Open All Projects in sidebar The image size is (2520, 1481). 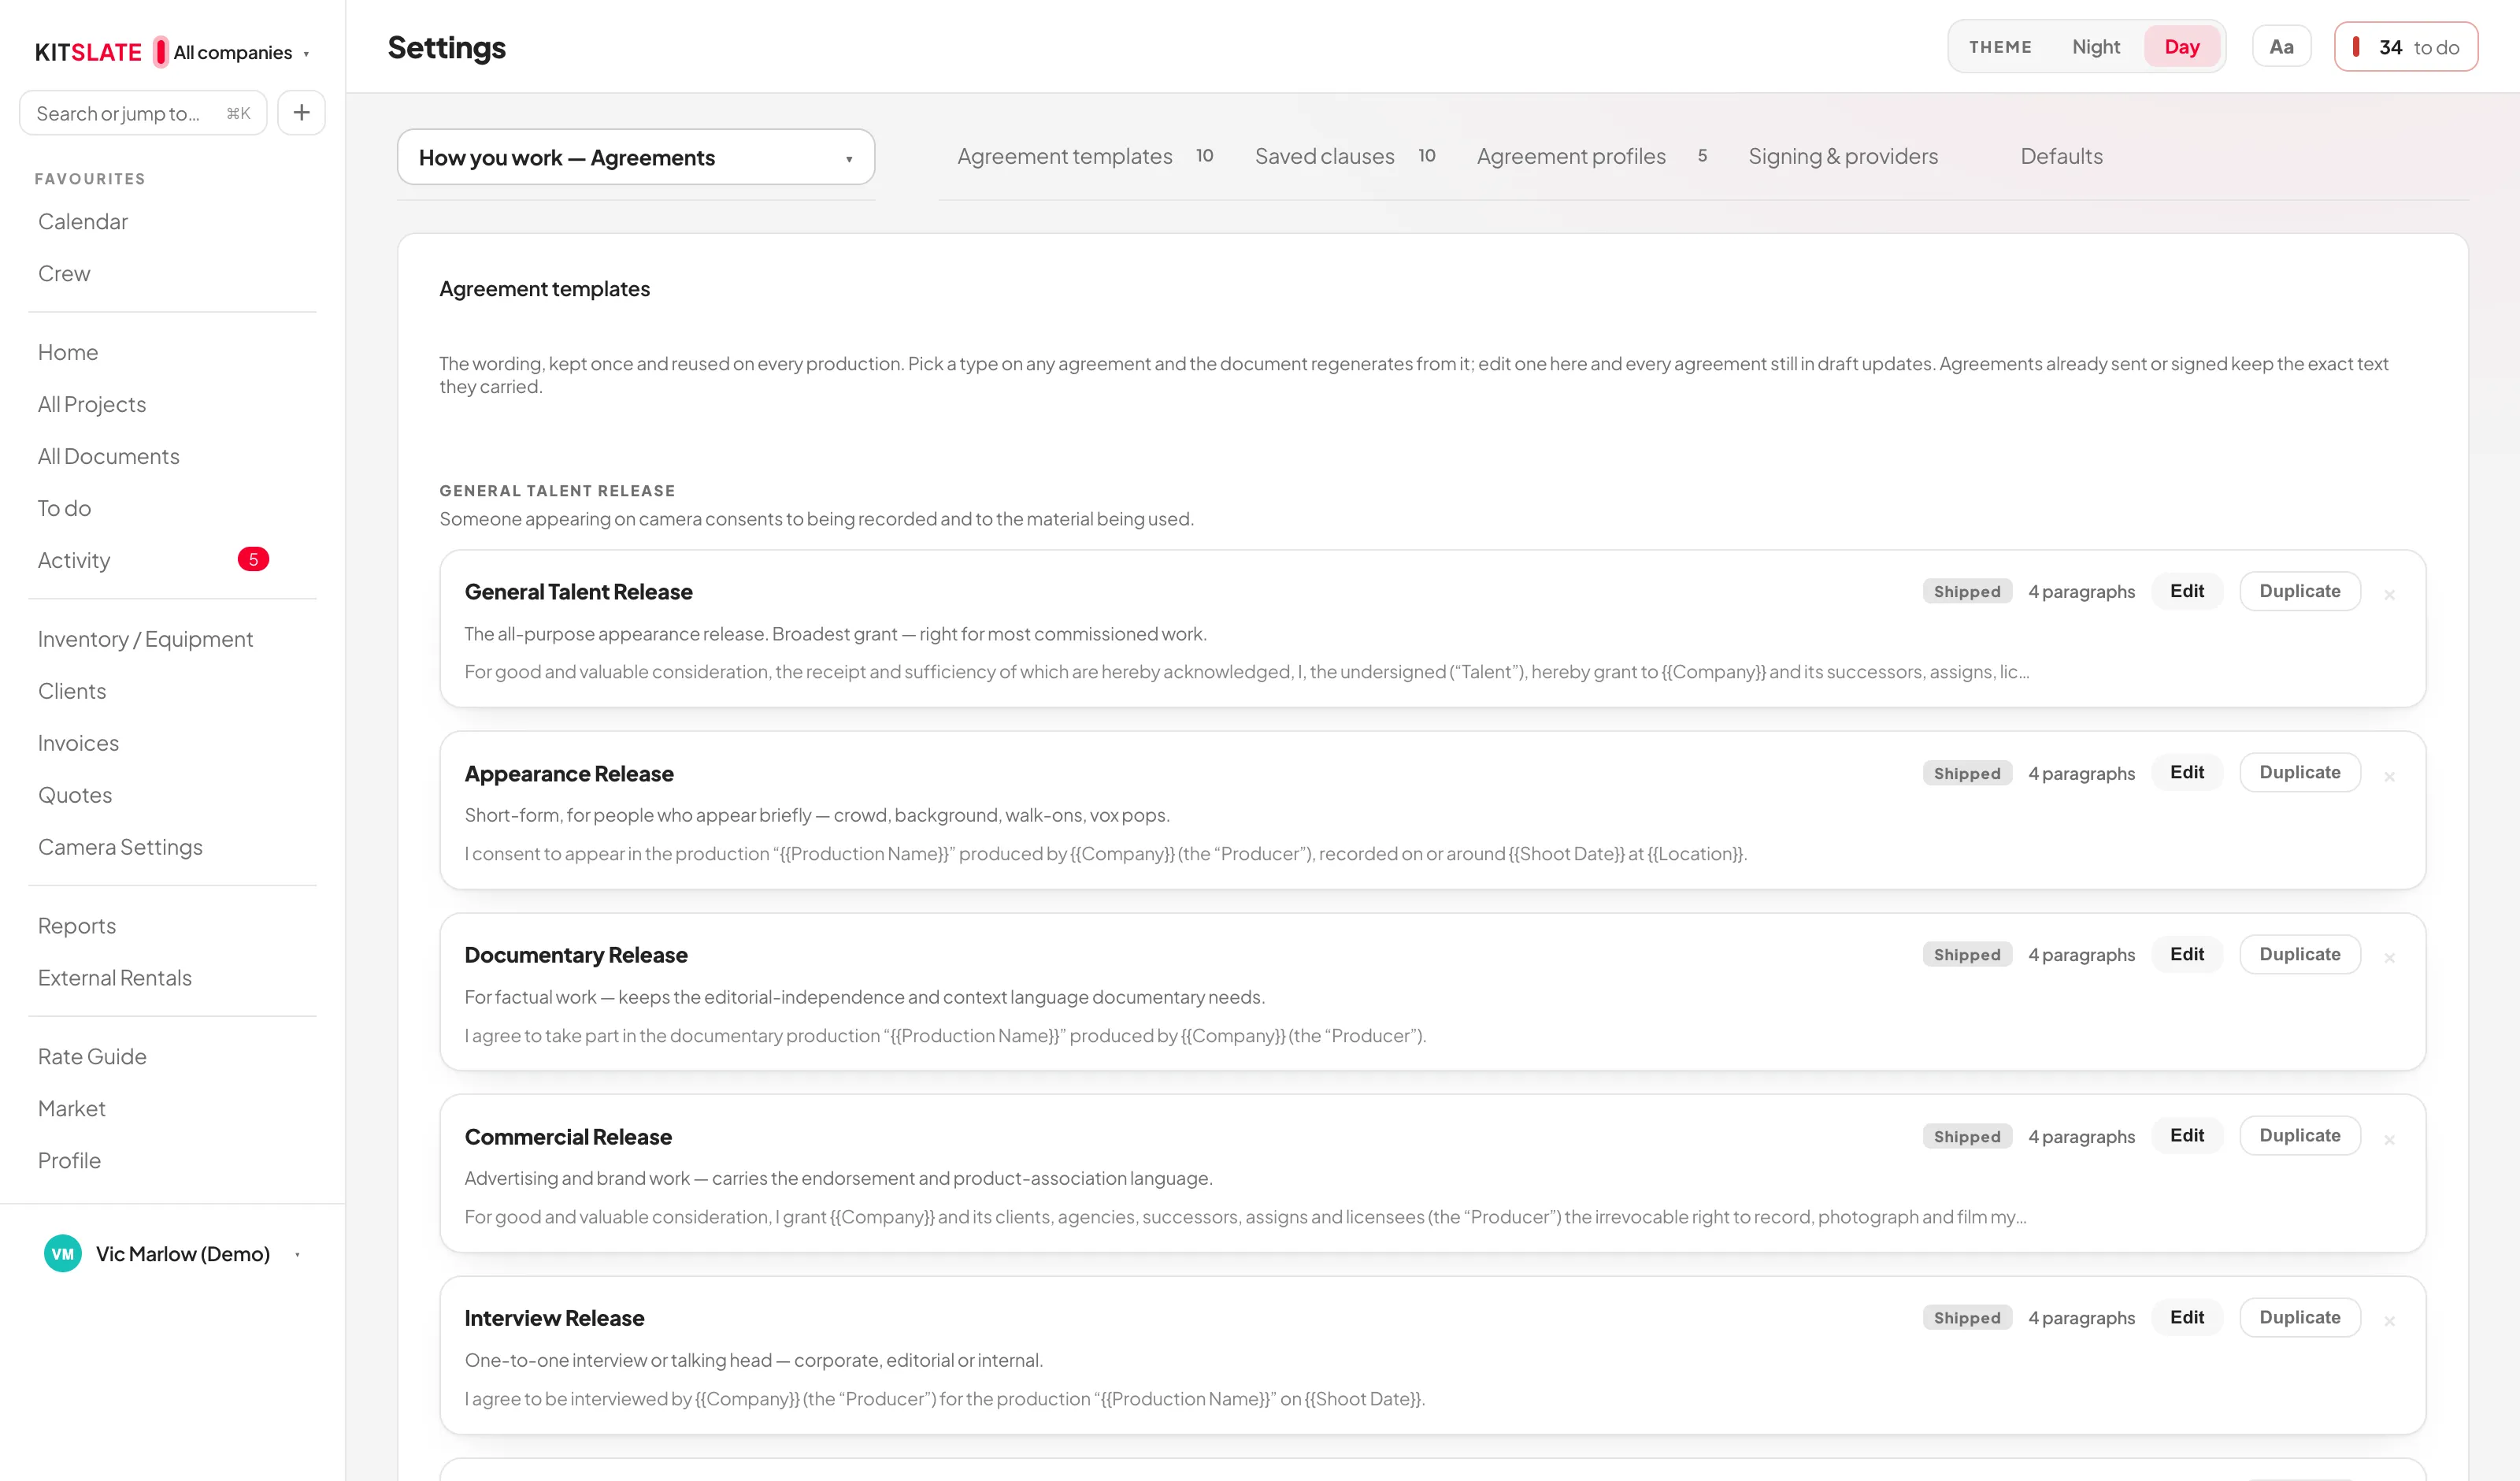pos(92,404)
